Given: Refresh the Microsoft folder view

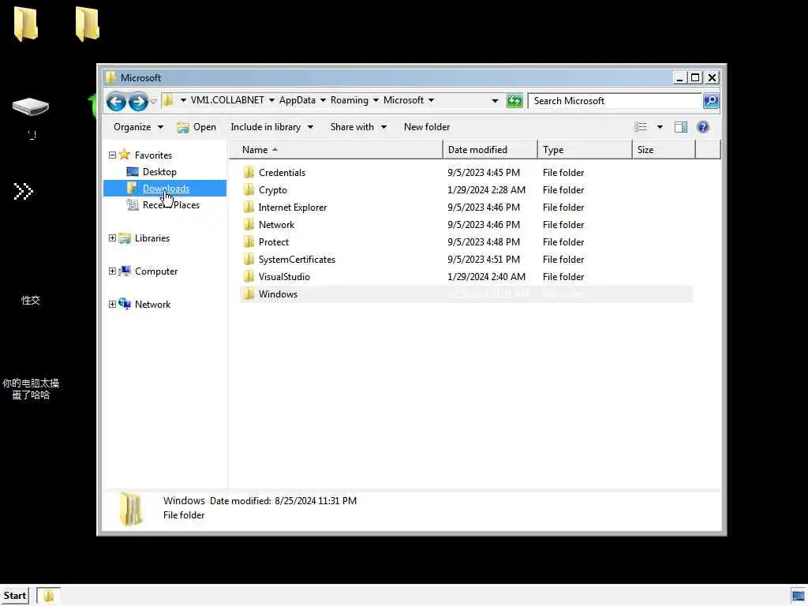Looking at the screenshot, I should click(x=514, y=100).
